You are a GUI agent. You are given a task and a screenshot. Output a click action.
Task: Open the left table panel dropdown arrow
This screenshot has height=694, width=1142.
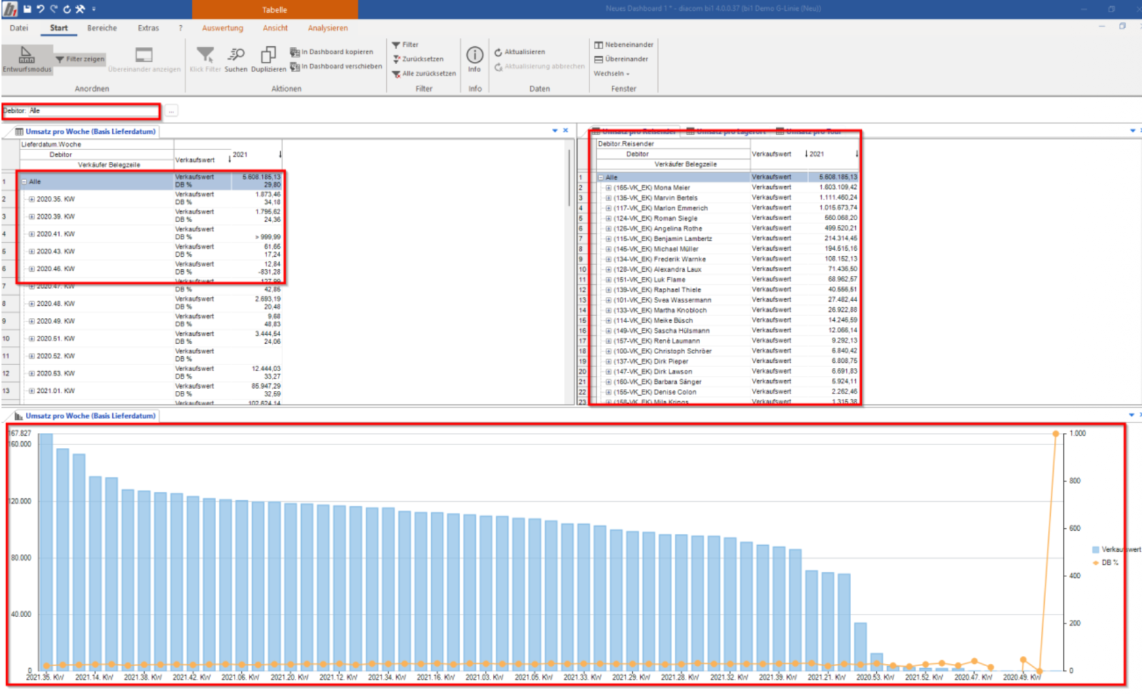(x=555, y=131)
